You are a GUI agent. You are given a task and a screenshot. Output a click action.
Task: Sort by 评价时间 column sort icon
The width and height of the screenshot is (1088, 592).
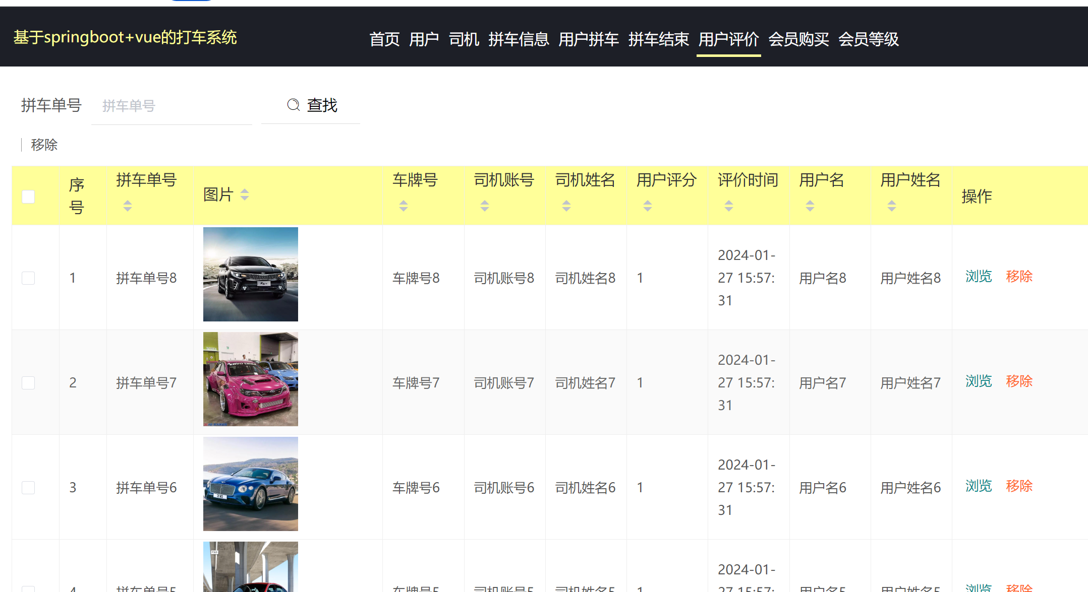728,205
